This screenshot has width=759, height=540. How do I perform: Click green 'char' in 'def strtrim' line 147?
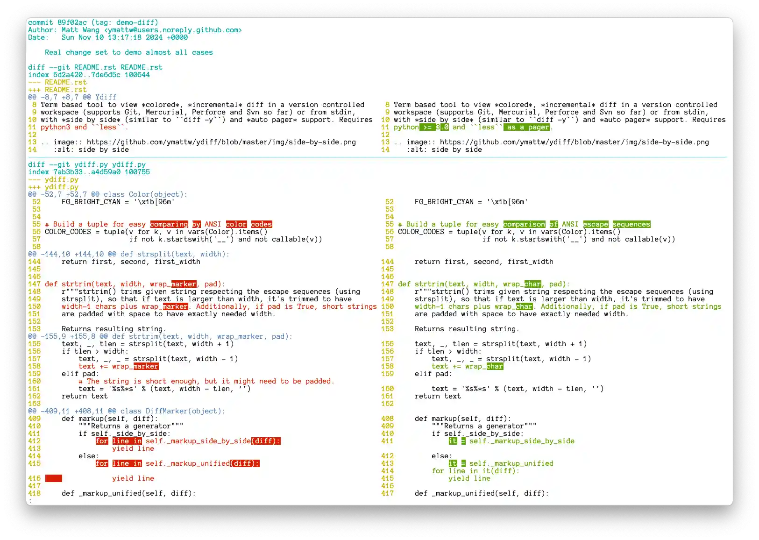point(532,284)
